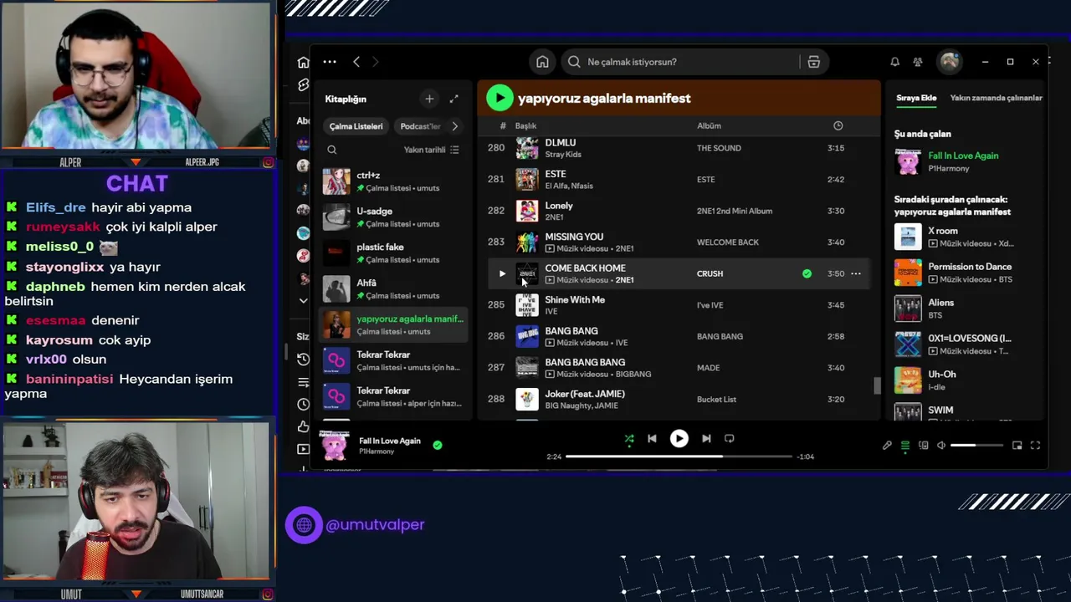Select the 'Çalma Listeleri' filter chip
Image resolution: width=1071 pixels, height=602 pixels.
point(356,126)
